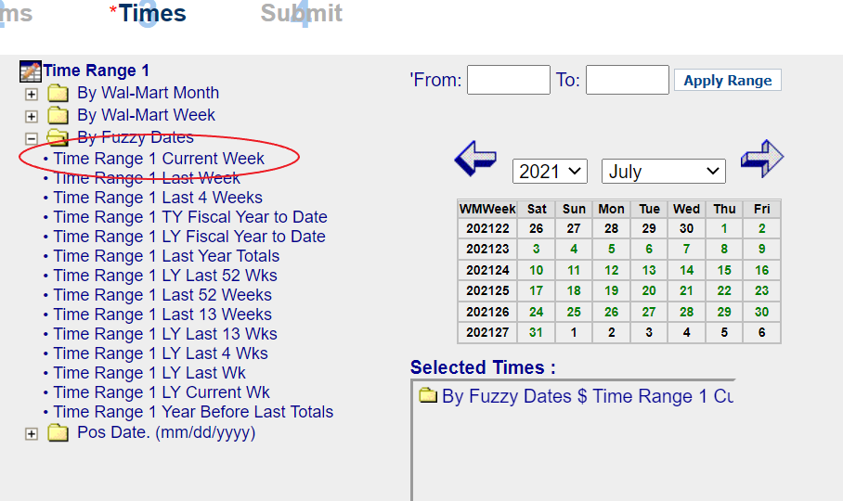This screenshot has width=843, height=501.
Task: Click the By Wal-Mart Month folder icon
Action: coord(58,93)
